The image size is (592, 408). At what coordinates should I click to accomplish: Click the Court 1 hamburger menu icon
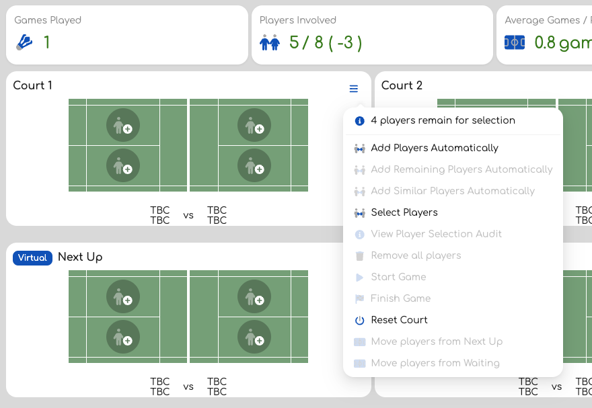pyautogui.click(x=354, y=89)
